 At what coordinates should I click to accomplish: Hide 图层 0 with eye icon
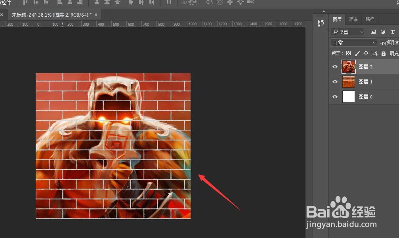tap(335, 97)
